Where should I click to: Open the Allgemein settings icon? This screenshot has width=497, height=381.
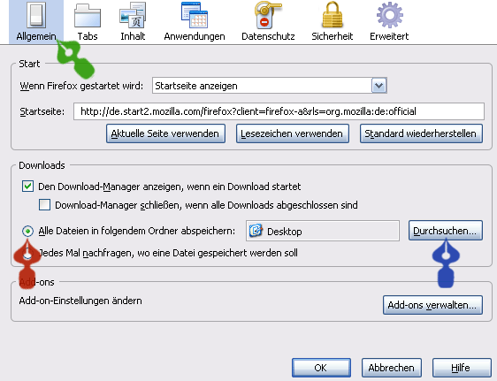[x=36, y=15]
